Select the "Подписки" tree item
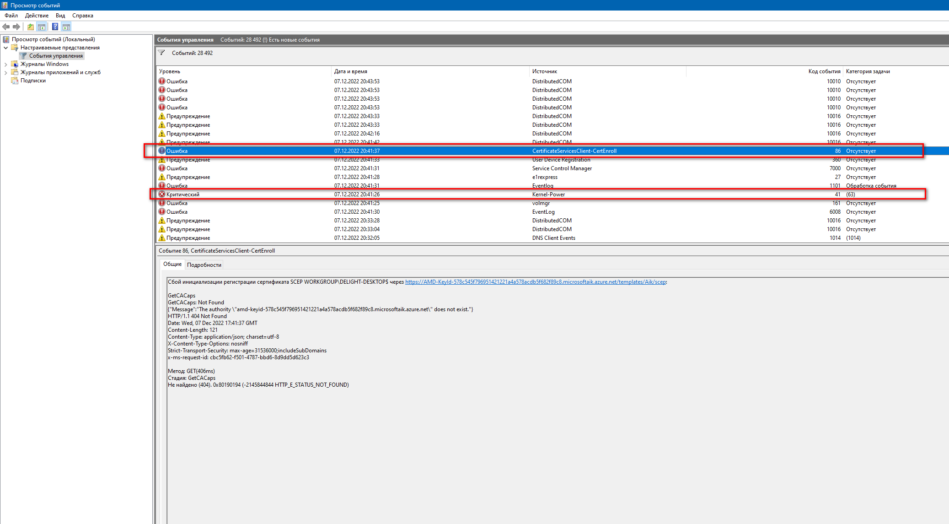This screenshot has width=949, height=524. pos(33,81)
